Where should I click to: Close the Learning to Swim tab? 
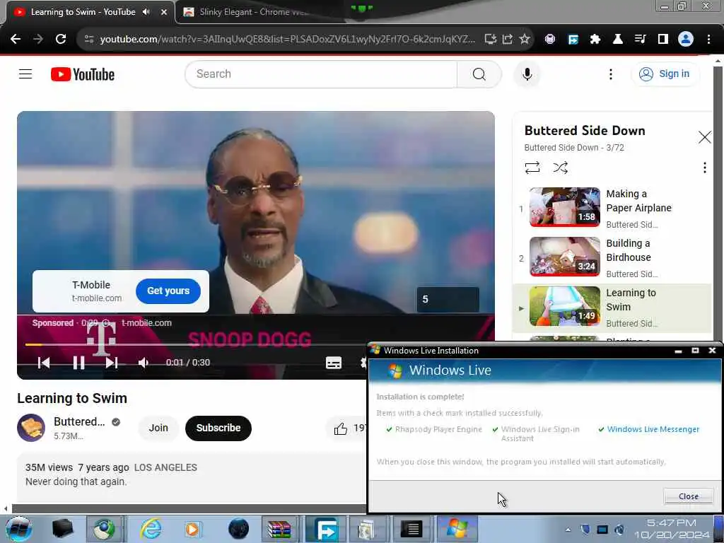pyautogui.click(x=164, y=12)
